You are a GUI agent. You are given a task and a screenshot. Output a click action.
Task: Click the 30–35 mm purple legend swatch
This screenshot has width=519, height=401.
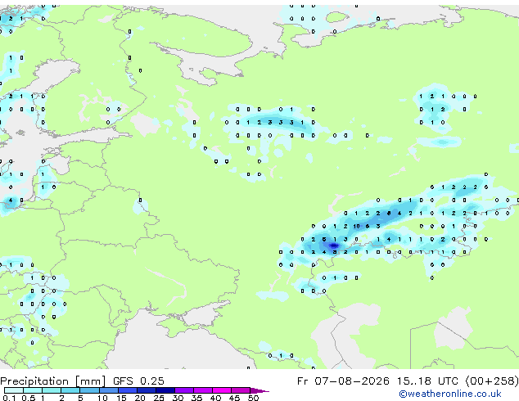[x=183, y=390]
